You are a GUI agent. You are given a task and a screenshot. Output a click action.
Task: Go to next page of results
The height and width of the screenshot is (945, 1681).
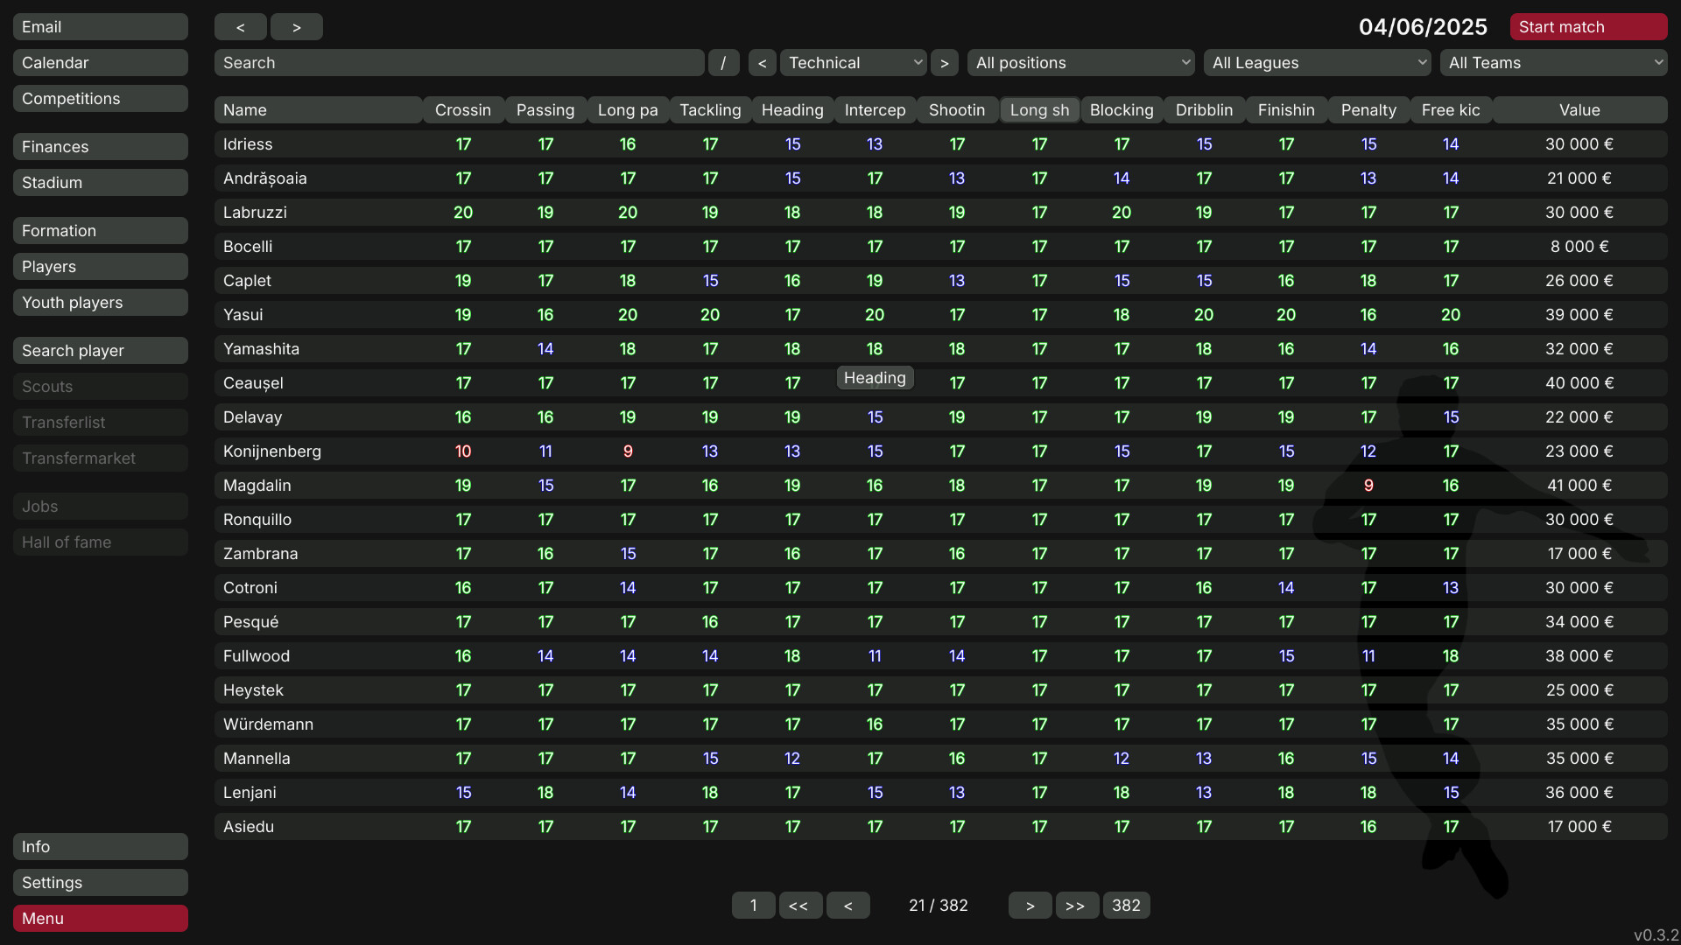[x=1030, y=906]
